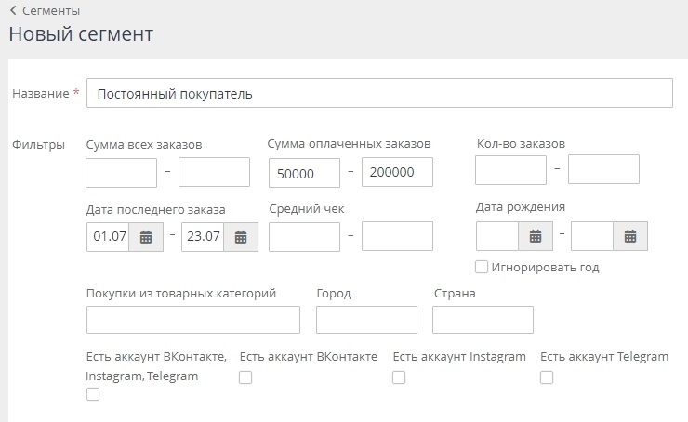Screen dimensions: 688x422
Task: Click Средний чек minimum input
Action: pos(304,237)
